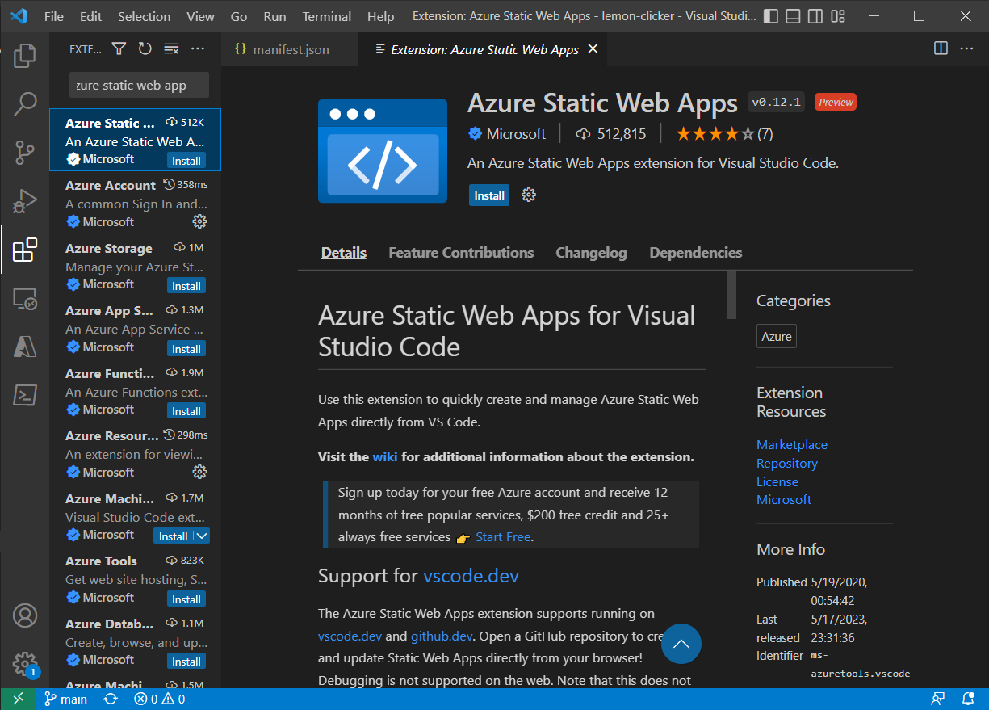Install Azure Tools extension from list

[186, 599]
